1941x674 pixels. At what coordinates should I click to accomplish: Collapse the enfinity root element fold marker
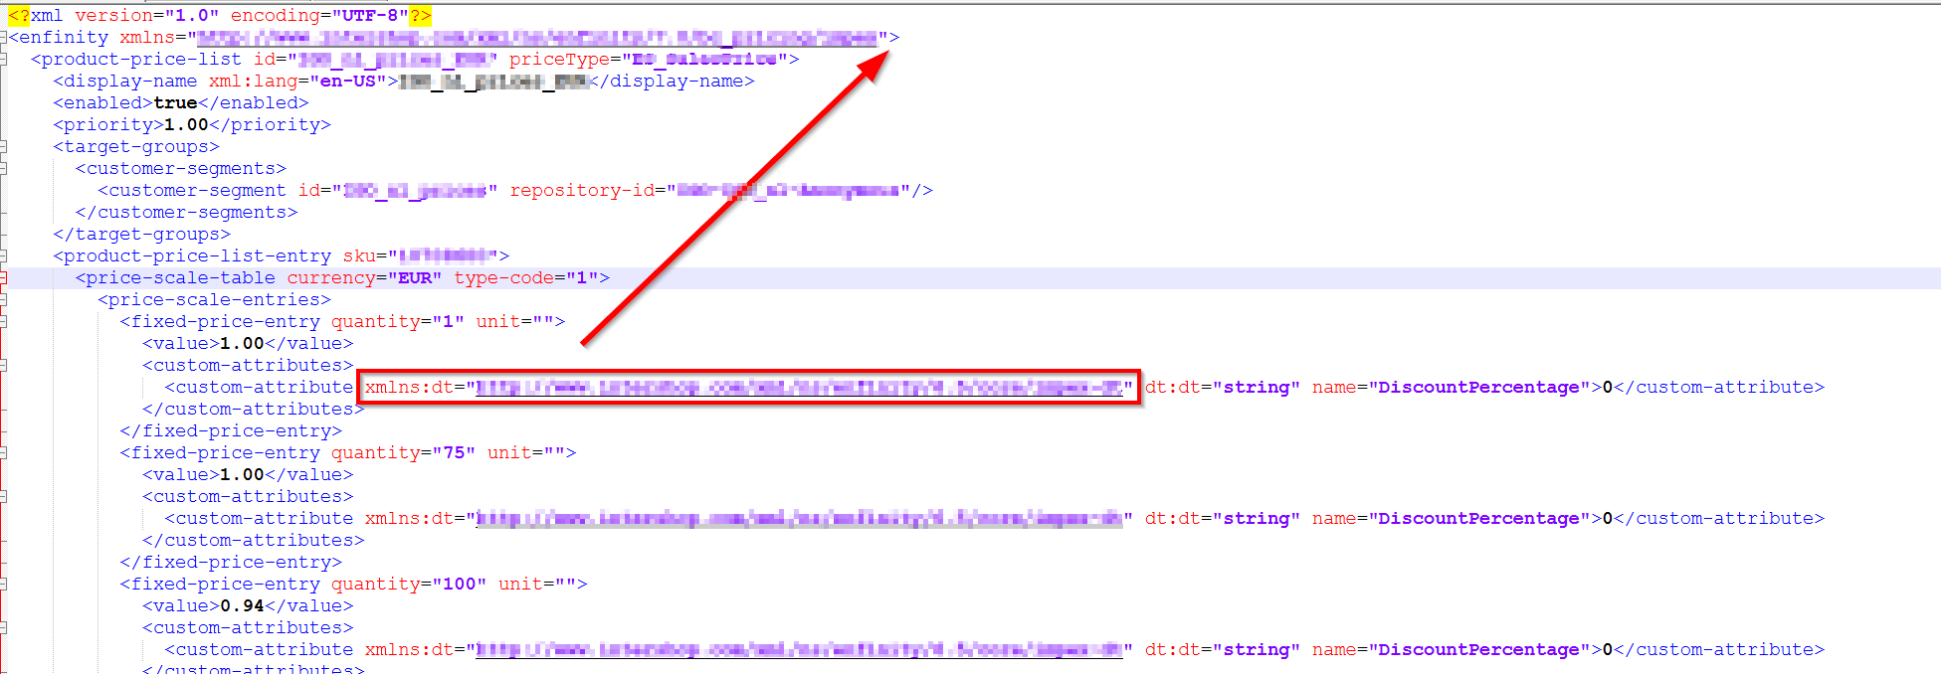[x=3, y=38]
